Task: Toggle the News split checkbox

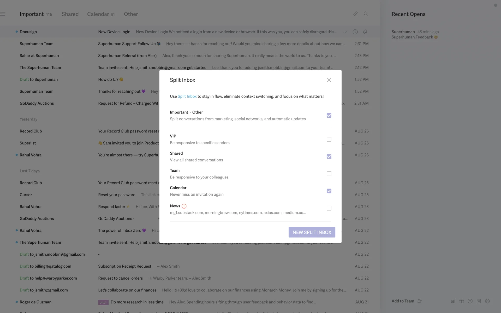Action: click(329, 208)
